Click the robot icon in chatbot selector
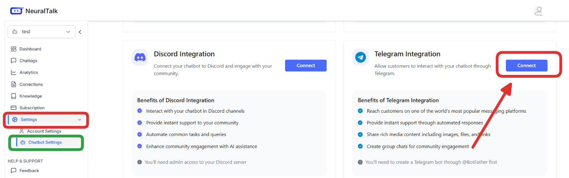This screenshot has width=569, height=178. tap(15, 32)
